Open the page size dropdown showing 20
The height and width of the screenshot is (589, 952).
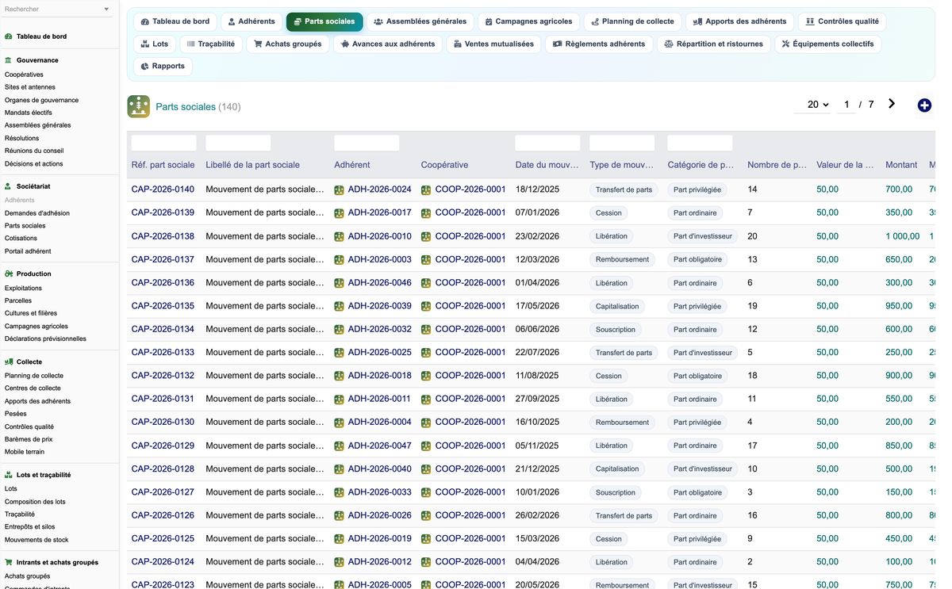point(813,105)
